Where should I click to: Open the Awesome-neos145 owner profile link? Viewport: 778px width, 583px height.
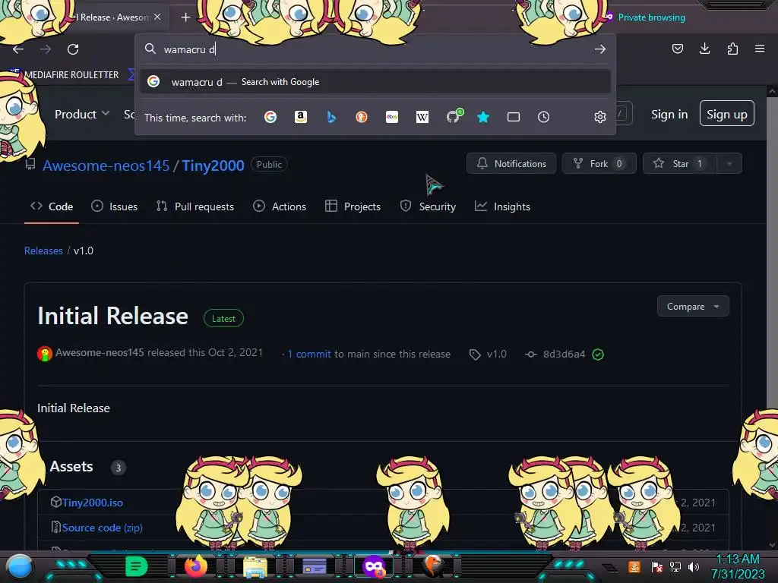[x=106, y=165]
